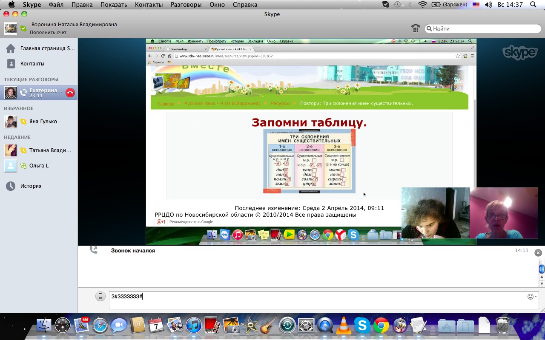
Task: Click the SMS phone icon beside message field
Action: [x=100, y=296]
